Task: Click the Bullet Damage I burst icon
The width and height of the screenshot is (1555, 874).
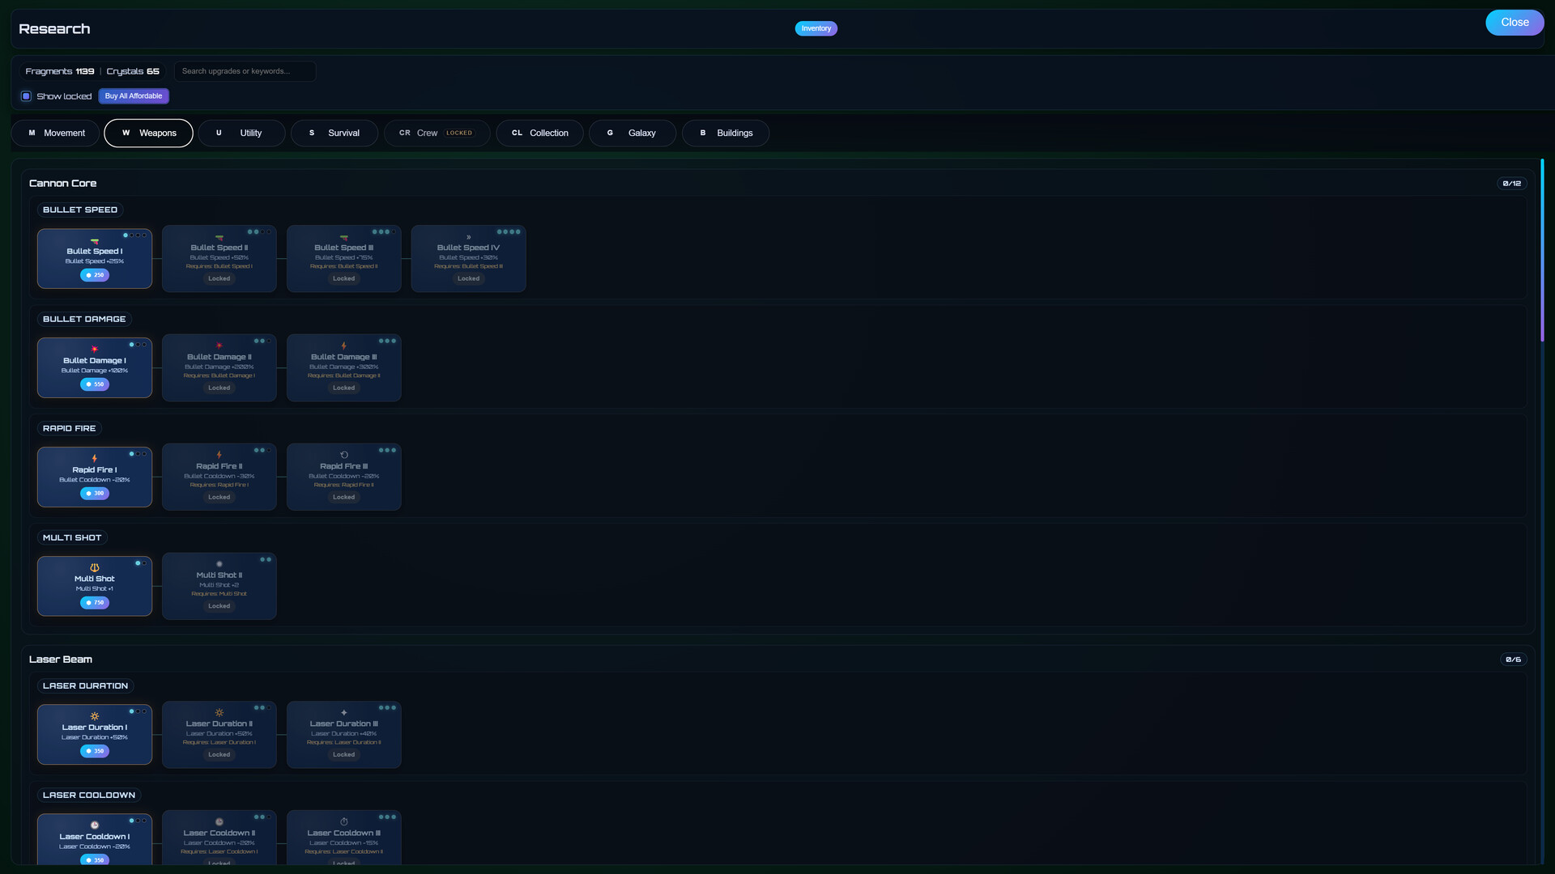Action: tap(94, 349)
